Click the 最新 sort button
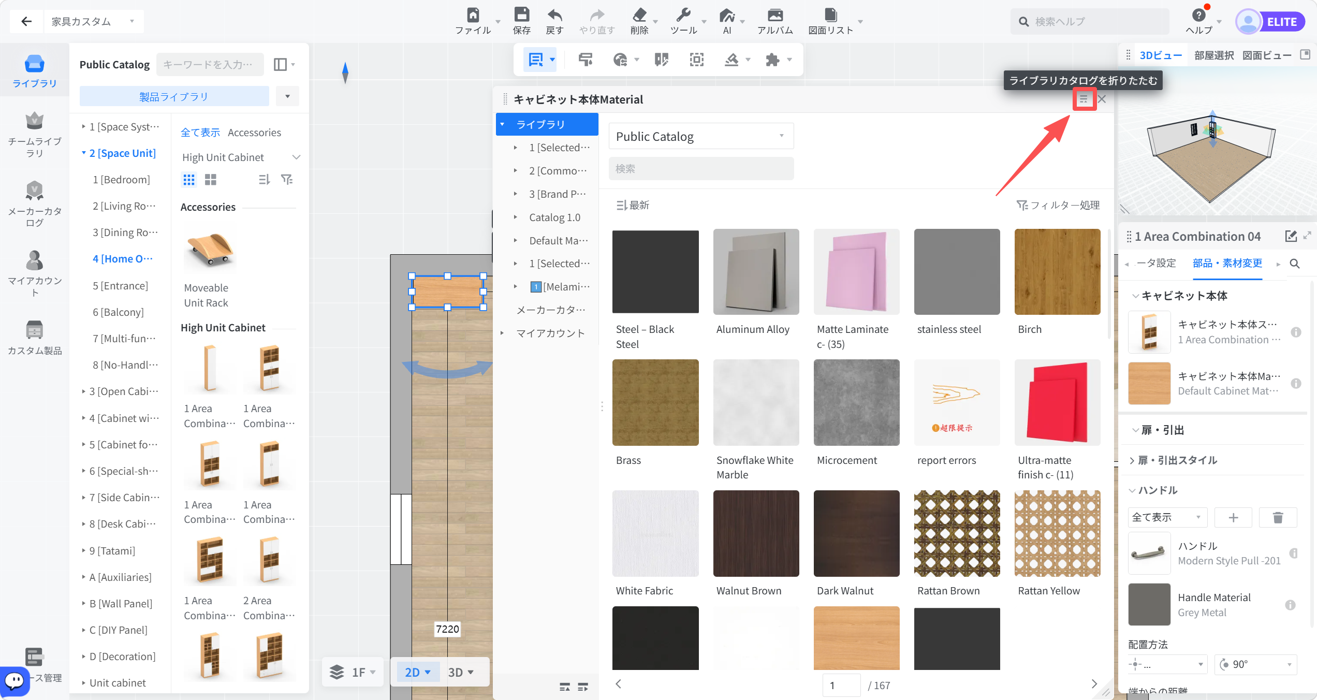 pos(632,205)
